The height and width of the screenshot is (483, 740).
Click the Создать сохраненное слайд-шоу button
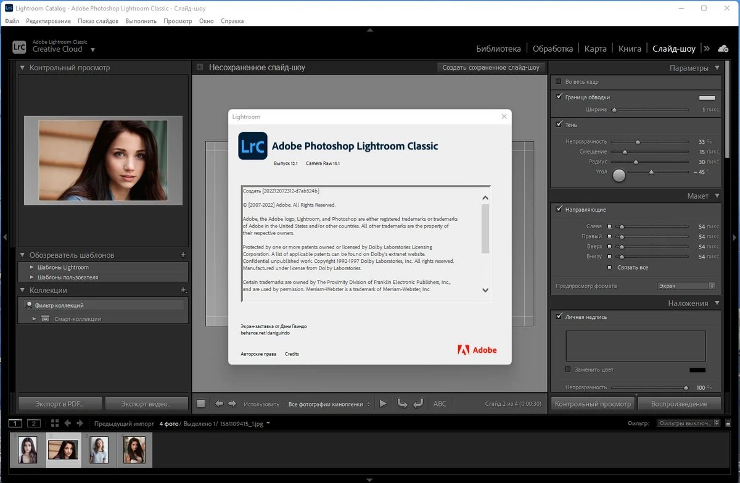[491, 68]
